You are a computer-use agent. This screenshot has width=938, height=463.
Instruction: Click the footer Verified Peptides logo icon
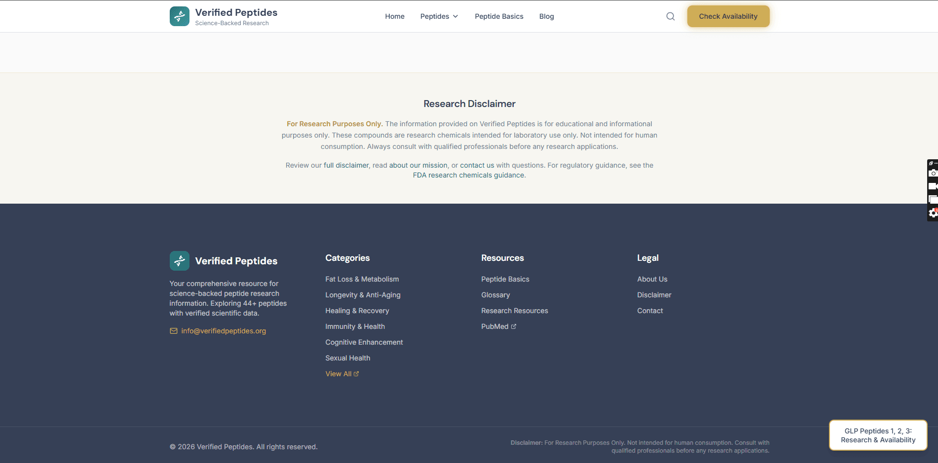point(179,260)
